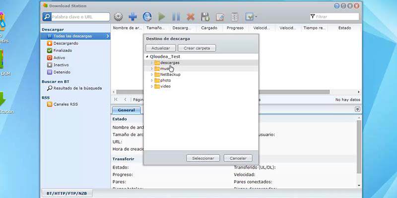Click the Filtrar filter field

[334, 17]
